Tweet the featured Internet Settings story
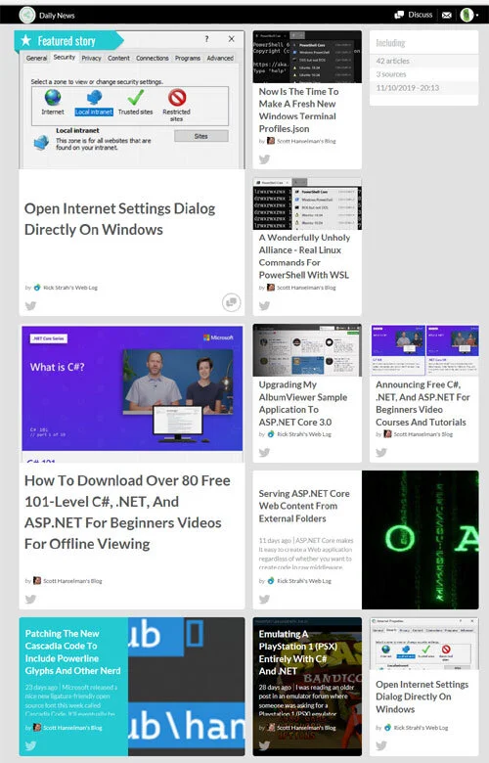Viewport: 489px width, 763px height. point(30,305)
